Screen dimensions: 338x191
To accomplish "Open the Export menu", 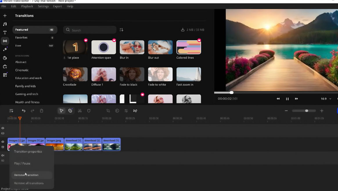I will click(57, 6).
